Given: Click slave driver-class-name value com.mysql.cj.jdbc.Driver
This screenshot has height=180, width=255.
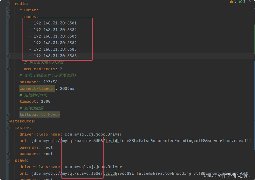Looking at the screenshot, I should point(93,167).
